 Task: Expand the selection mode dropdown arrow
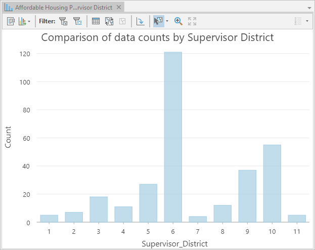(x=167, y=21)
